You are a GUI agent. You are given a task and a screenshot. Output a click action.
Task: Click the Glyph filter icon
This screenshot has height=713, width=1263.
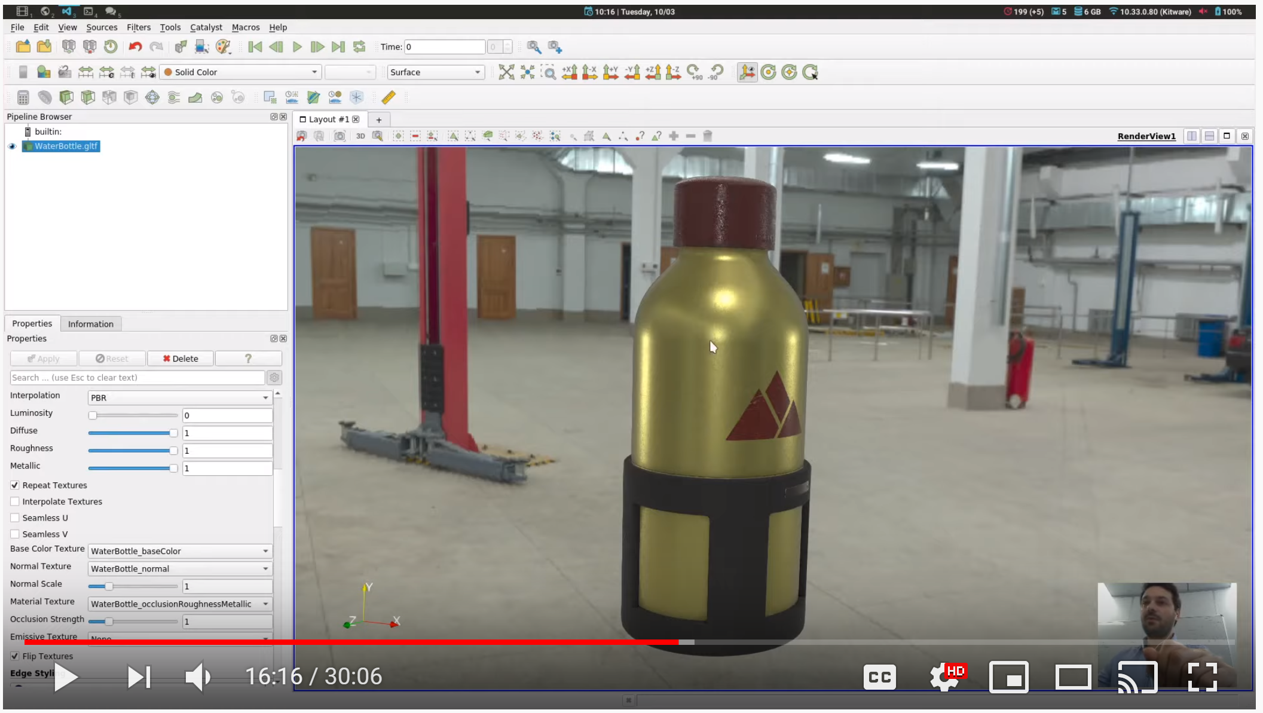(x=152, y=97)
